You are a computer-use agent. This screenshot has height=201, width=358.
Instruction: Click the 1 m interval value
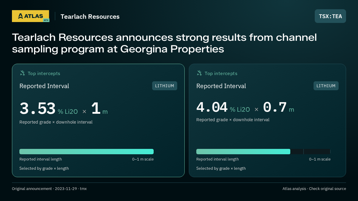coord(99,109)
